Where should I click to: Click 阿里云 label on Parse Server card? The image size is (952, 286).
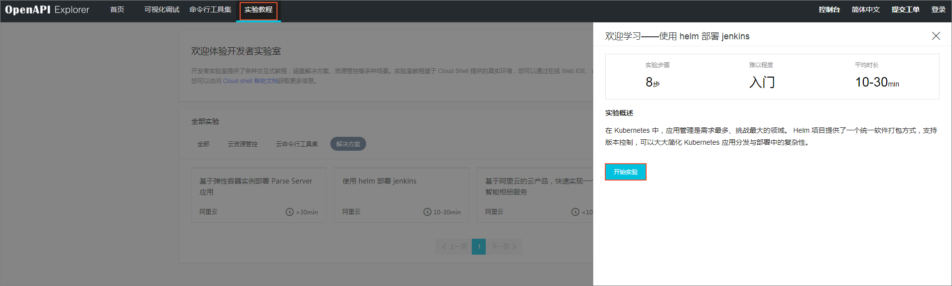[209, 212]
